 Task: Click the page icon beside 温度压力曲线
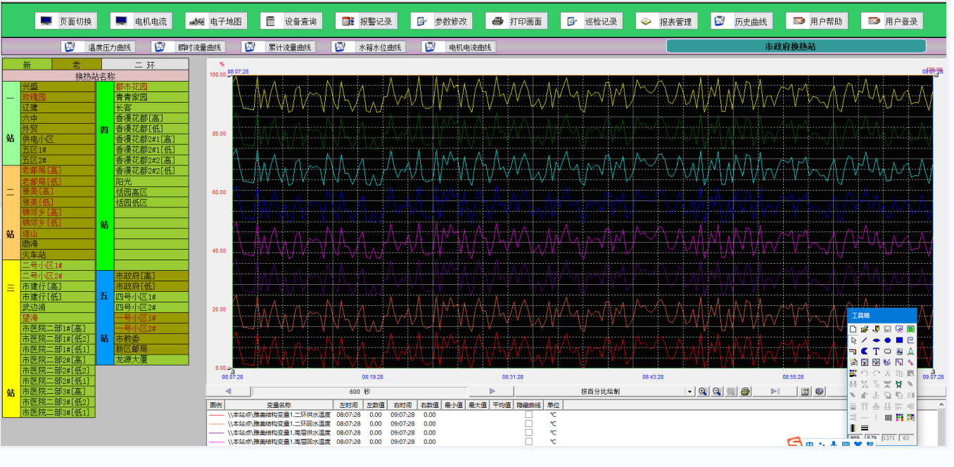click(x=70, y=47)
